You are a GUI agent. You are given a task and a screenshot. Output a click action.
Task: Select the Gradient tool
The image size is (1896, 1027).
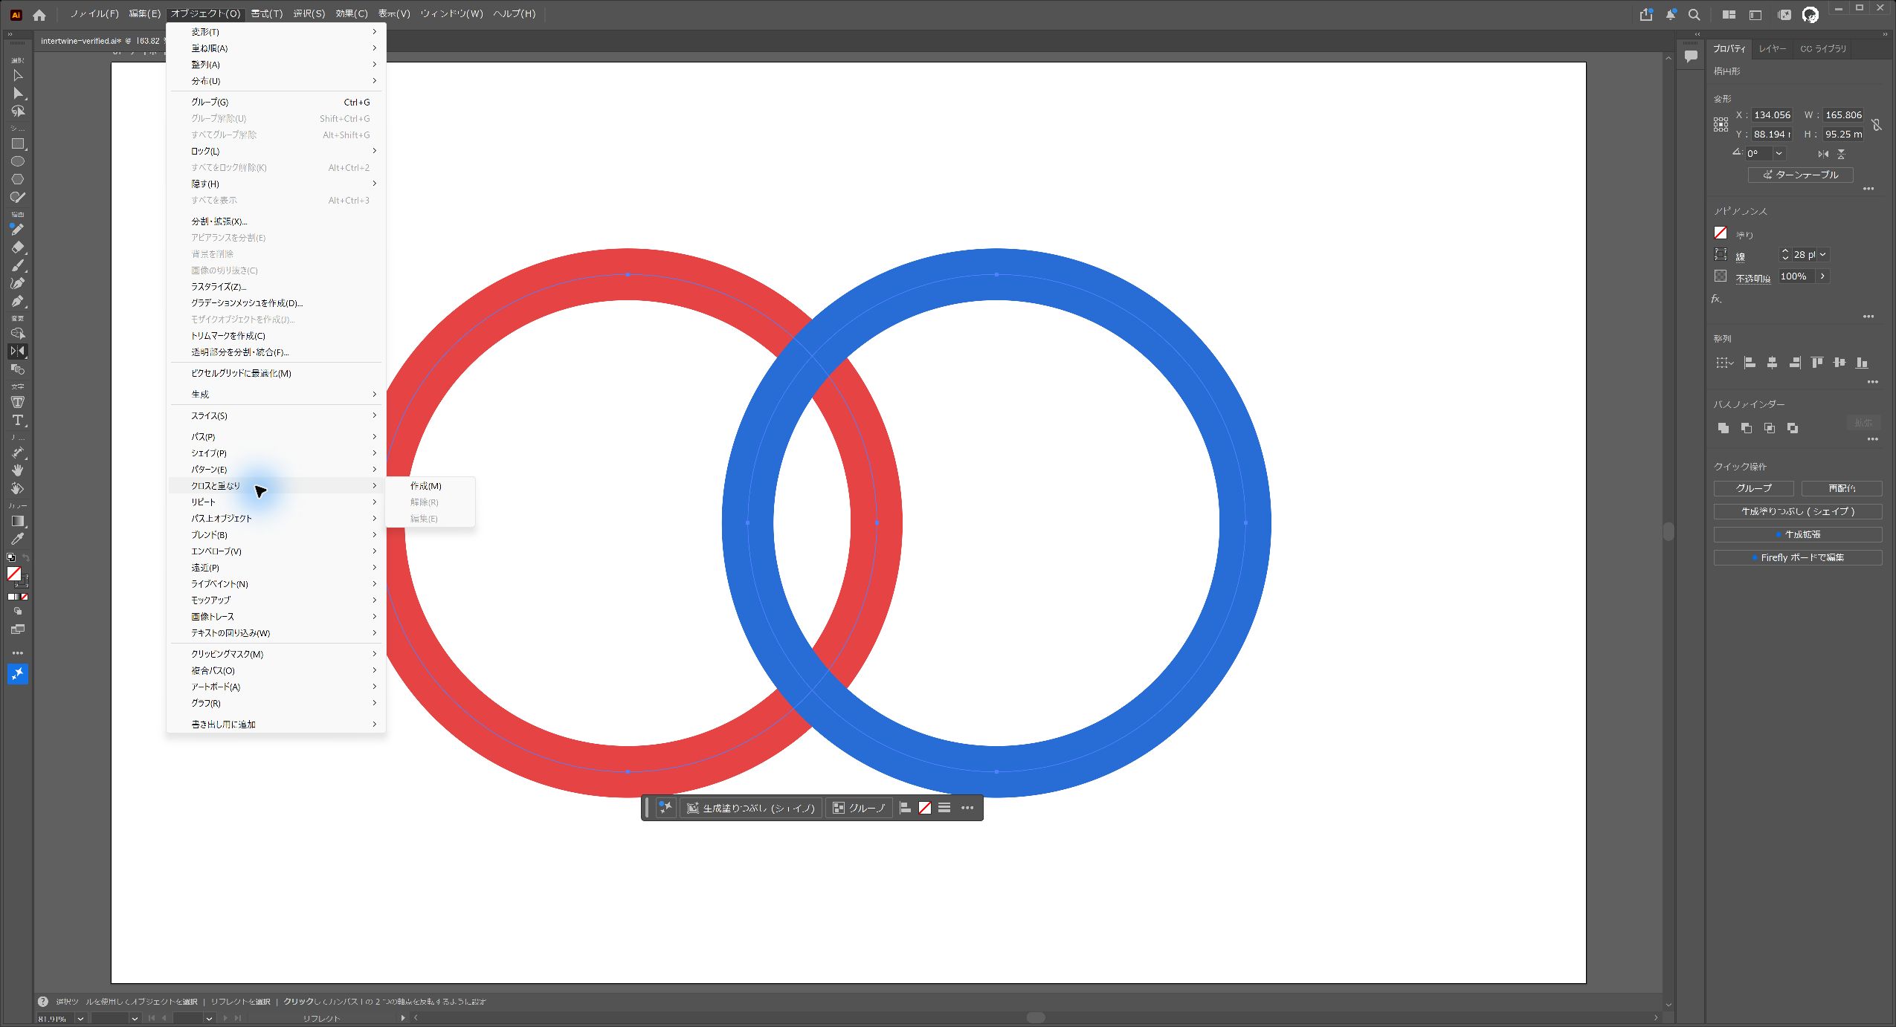pyautogui.click(x=18, y=521)
